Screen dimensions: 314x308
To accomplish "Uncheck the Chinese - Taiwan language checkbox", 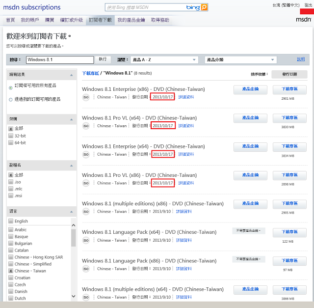I will pos(11,271).
